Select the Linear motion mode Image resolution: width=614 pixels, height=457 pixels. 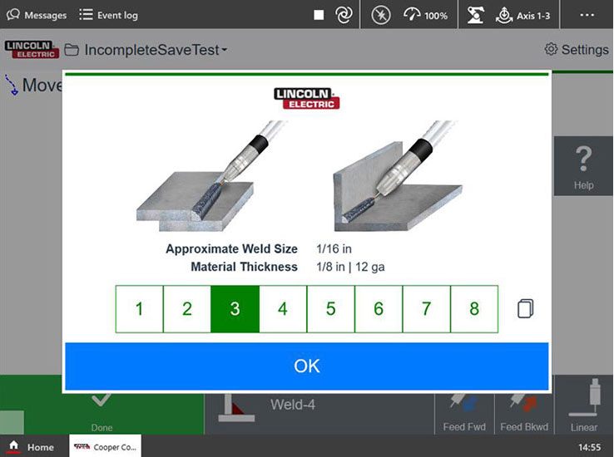click(583, 405)
